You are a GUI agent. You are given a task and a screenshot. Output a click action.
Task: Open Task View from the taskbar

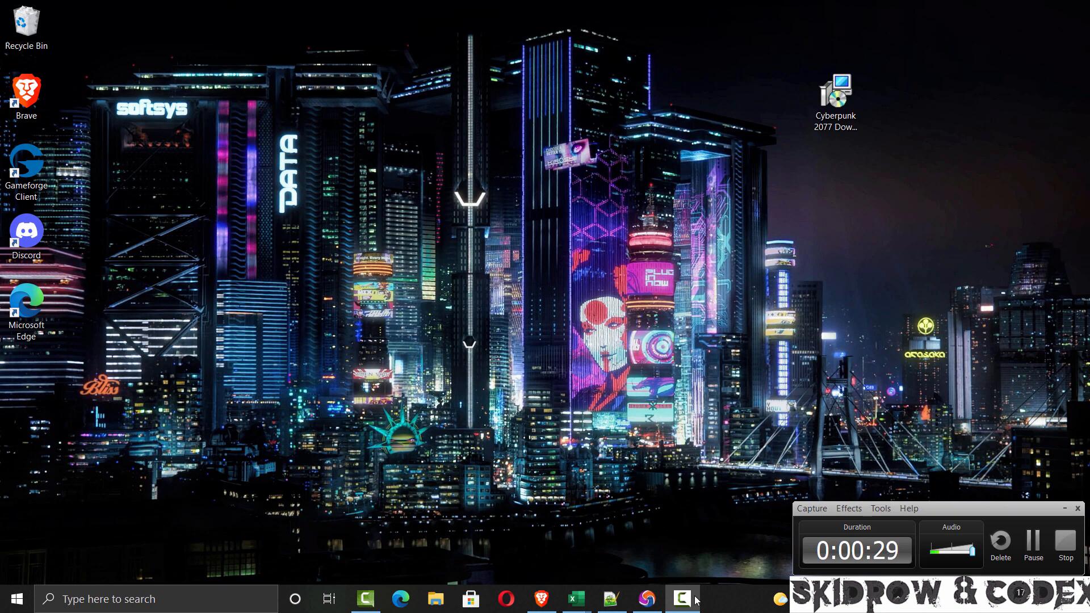point(329,599)
